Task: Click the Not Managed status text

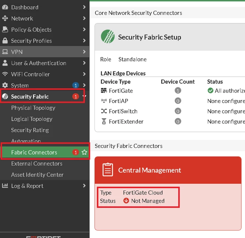Action: click(148, 201)
